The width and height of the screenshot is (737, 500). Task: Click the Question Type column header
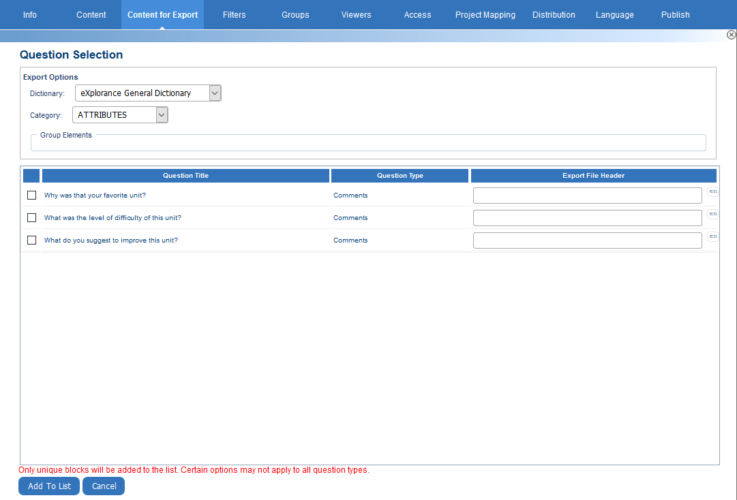[x=400, y=176]
